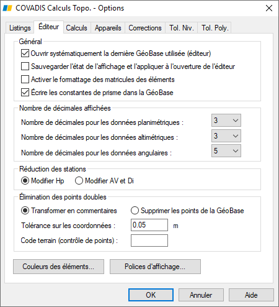Open Polices d'affichage dialog
Viewport: 279px width, 307px height.
[x=155, y=267]
